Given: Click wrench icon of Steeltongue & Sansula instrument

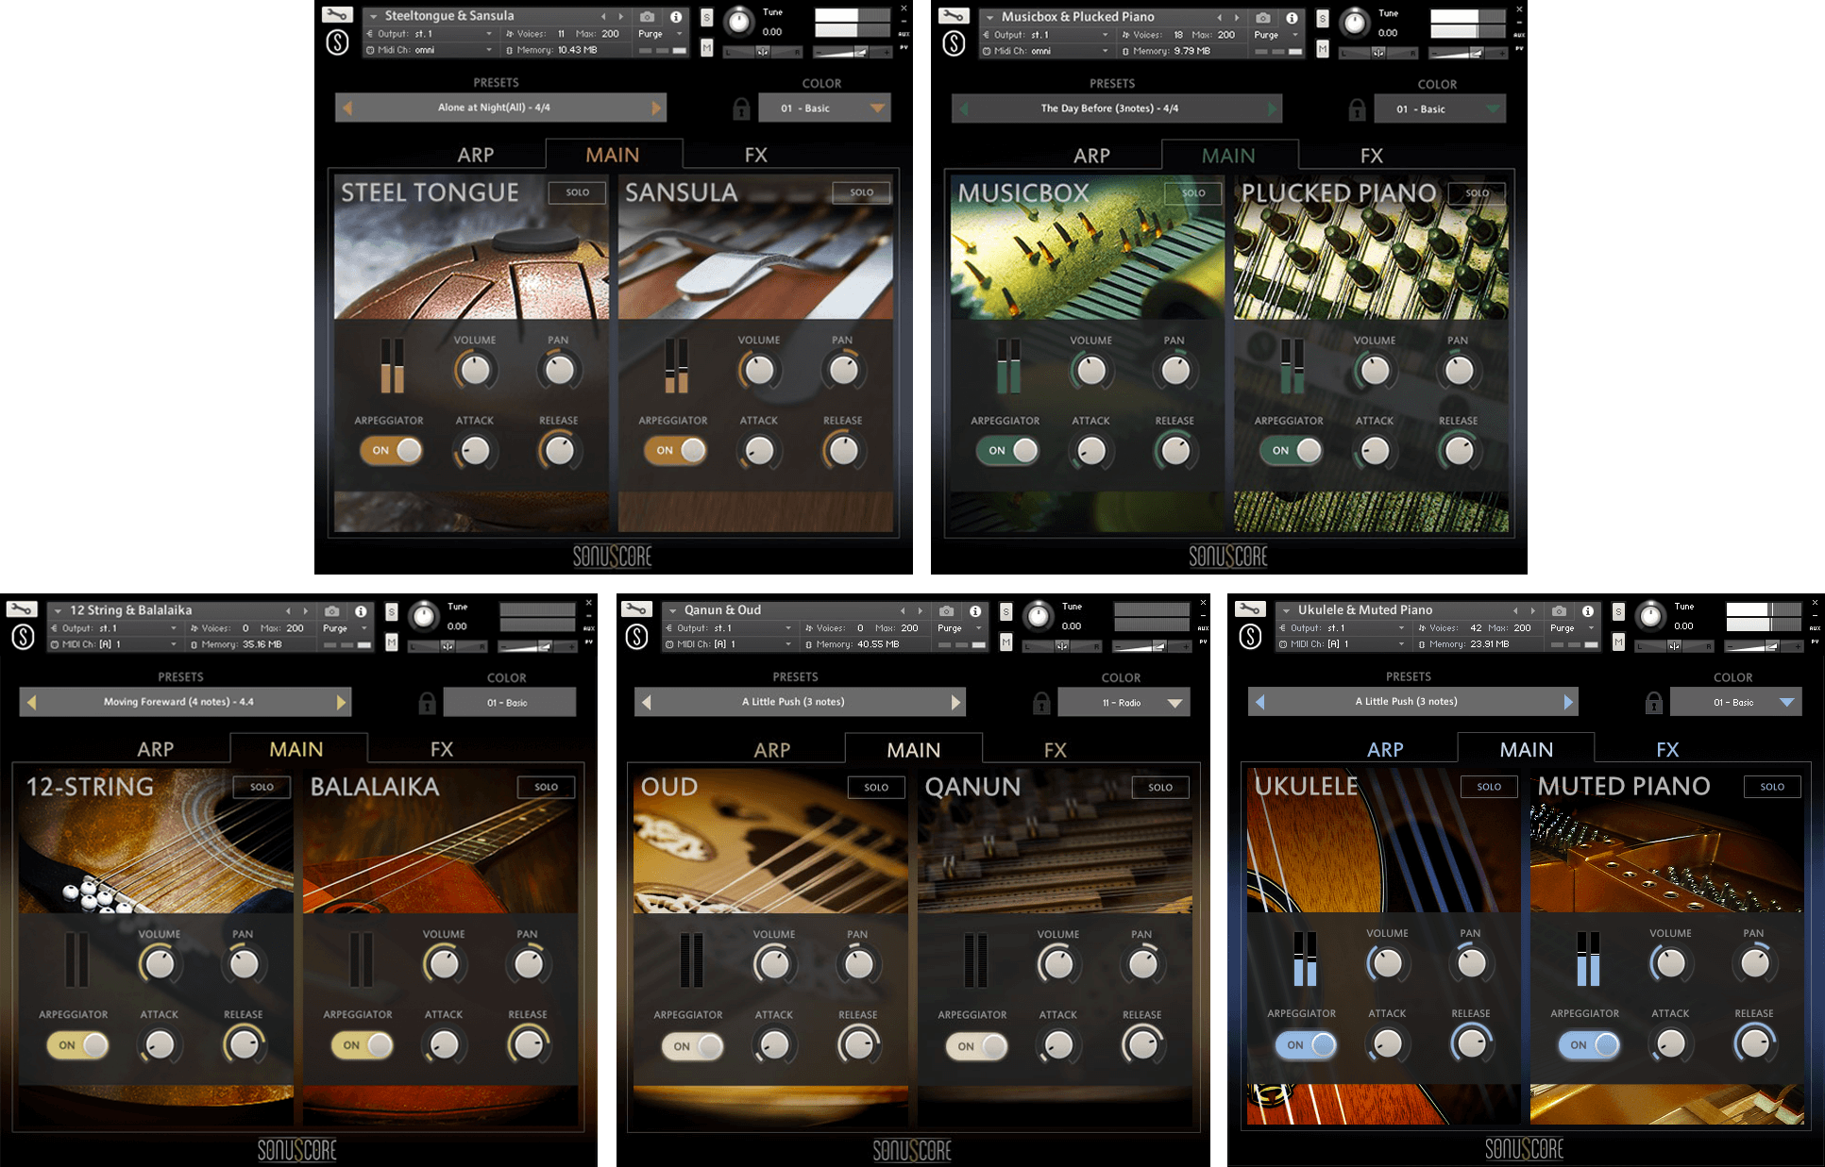Looking at the screenshot, I should pos(337,15).
